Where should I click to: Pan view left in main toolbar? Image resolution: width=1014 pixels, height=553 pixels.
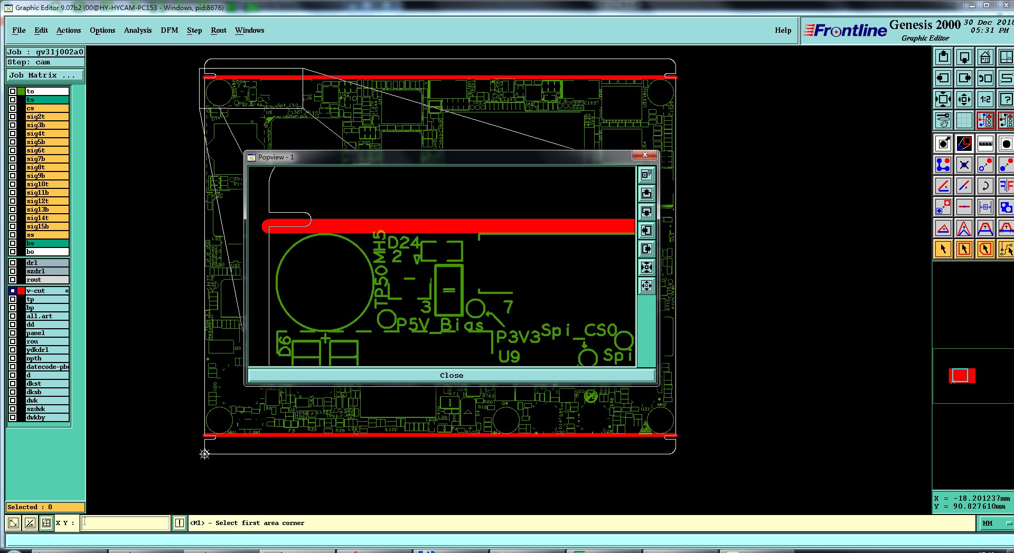[x=943, y=78]
